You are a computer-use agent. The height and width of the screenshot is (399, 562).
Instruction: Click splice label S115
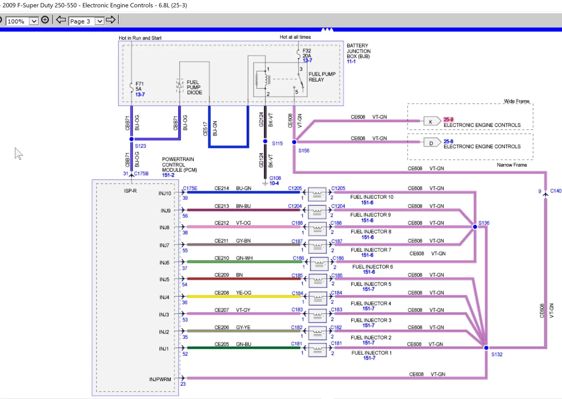click(277, 143)
